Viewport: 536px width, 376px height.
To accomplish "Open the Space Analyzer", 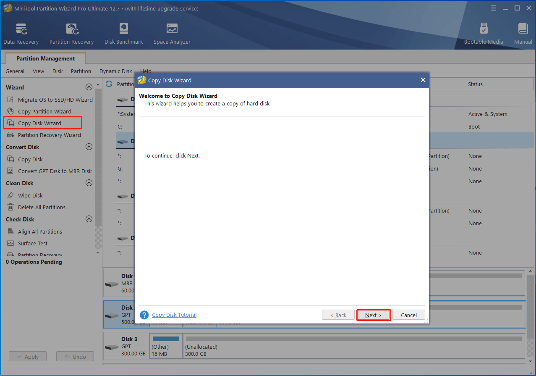I will point(172,33).
